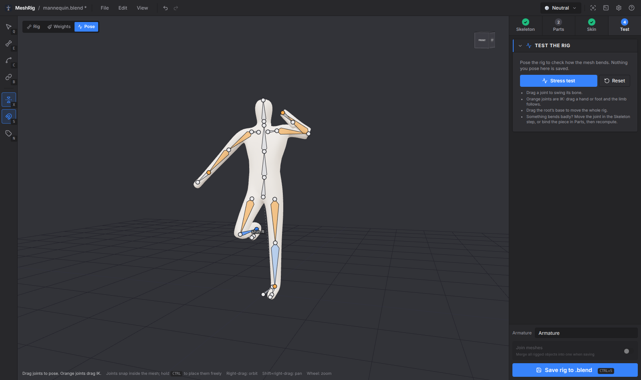Select the arrow selection tool (Q)

8,27
